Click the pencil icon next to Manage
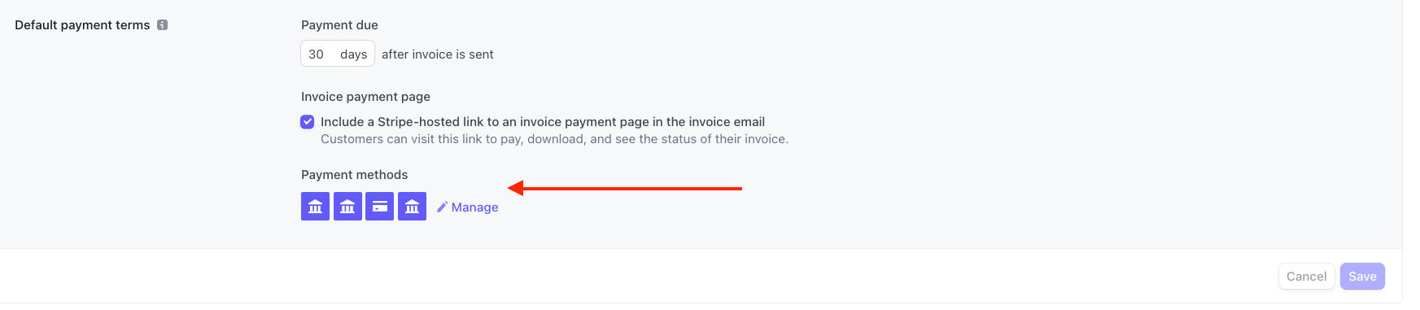 point(442,207)
